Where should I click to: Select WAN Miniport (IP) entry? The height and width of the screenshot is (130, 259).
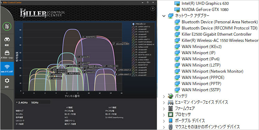198,53
